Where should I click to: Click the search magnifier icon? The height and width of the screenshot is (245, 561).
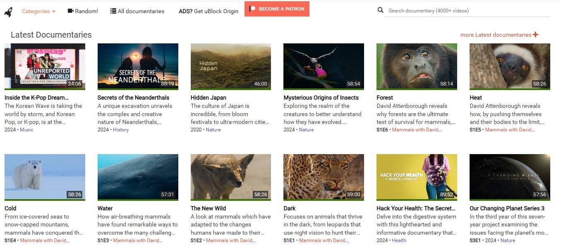click(380, 10)
